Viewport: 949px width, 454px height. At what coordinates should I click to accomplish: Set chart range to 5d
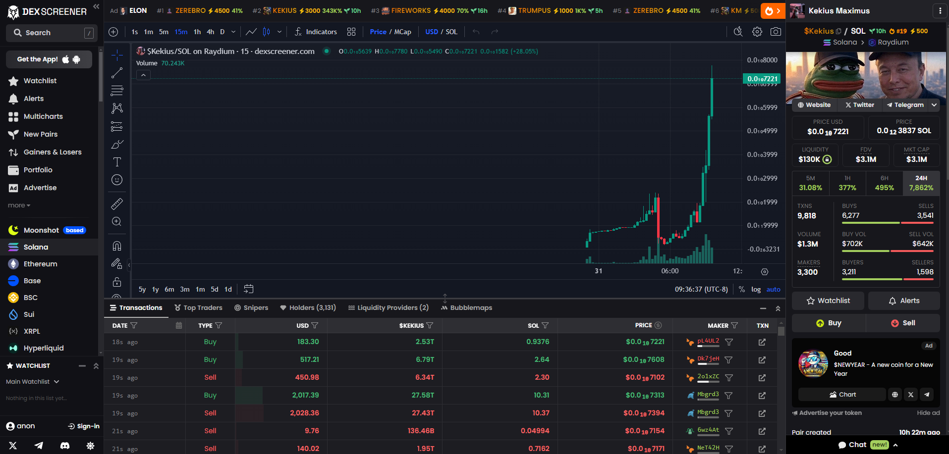tap(215, 289)
